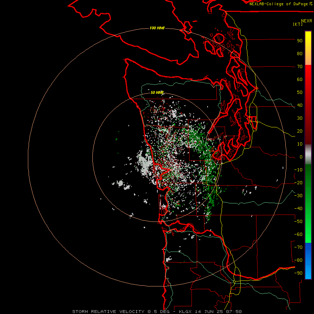Click the positive 60 knot scale label

(300, 80)
